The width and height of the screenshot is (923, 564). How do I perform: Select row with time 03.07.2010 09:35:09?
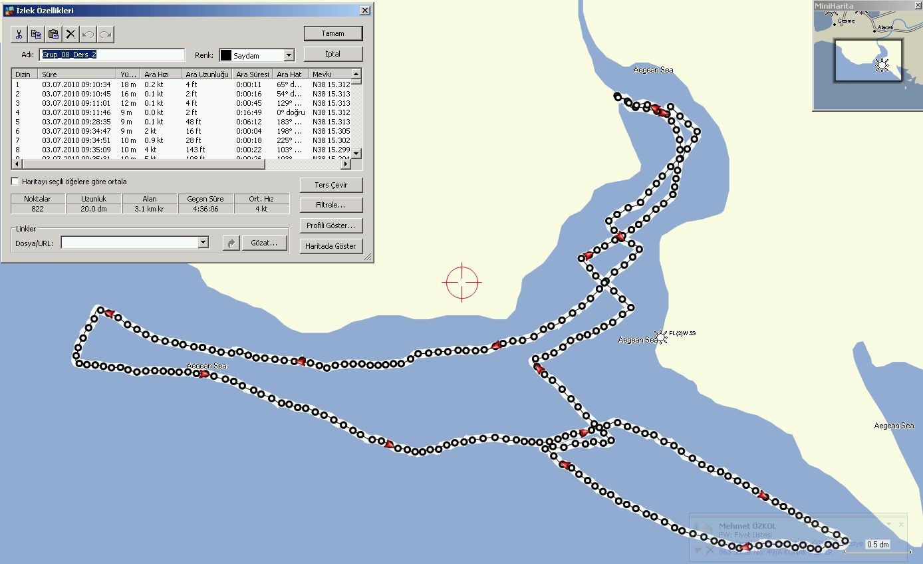(182, 150)
